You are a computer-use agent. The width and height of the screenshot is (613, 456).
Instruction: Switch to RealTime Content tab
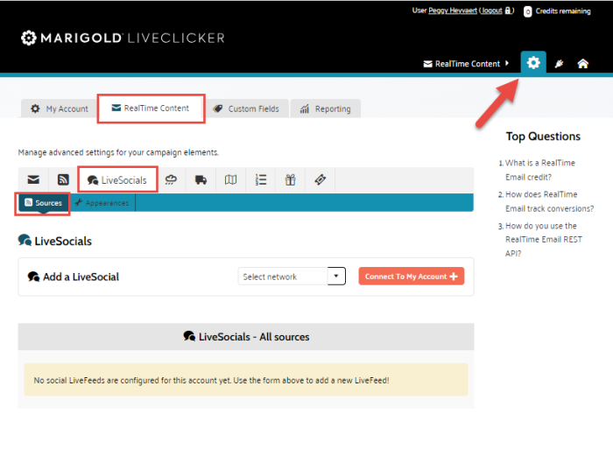(151, 109)
